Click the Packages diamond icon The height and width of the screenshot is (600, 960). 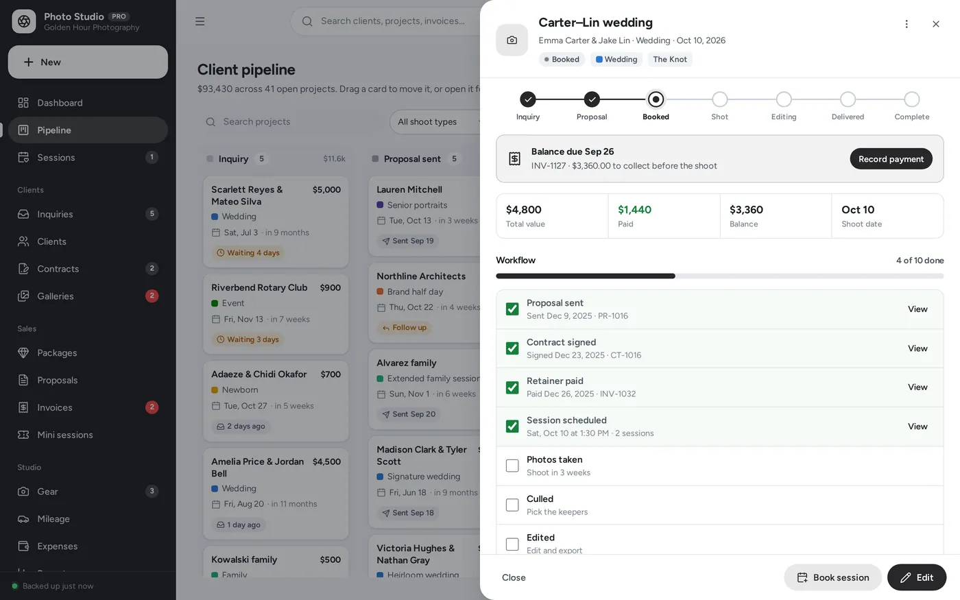click(x=23, y=353)
